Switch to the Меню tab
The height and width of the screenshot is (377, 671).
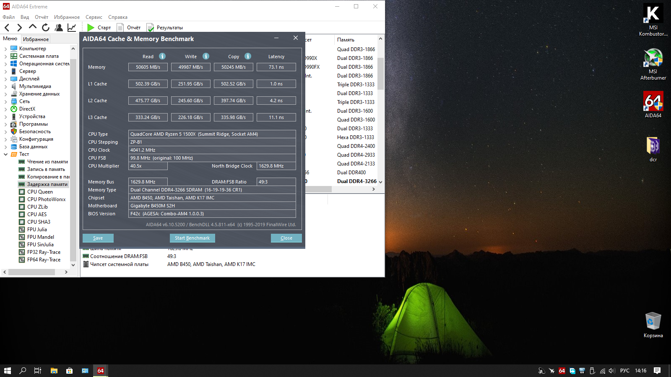pyautogui.click(x=10, y=39)
